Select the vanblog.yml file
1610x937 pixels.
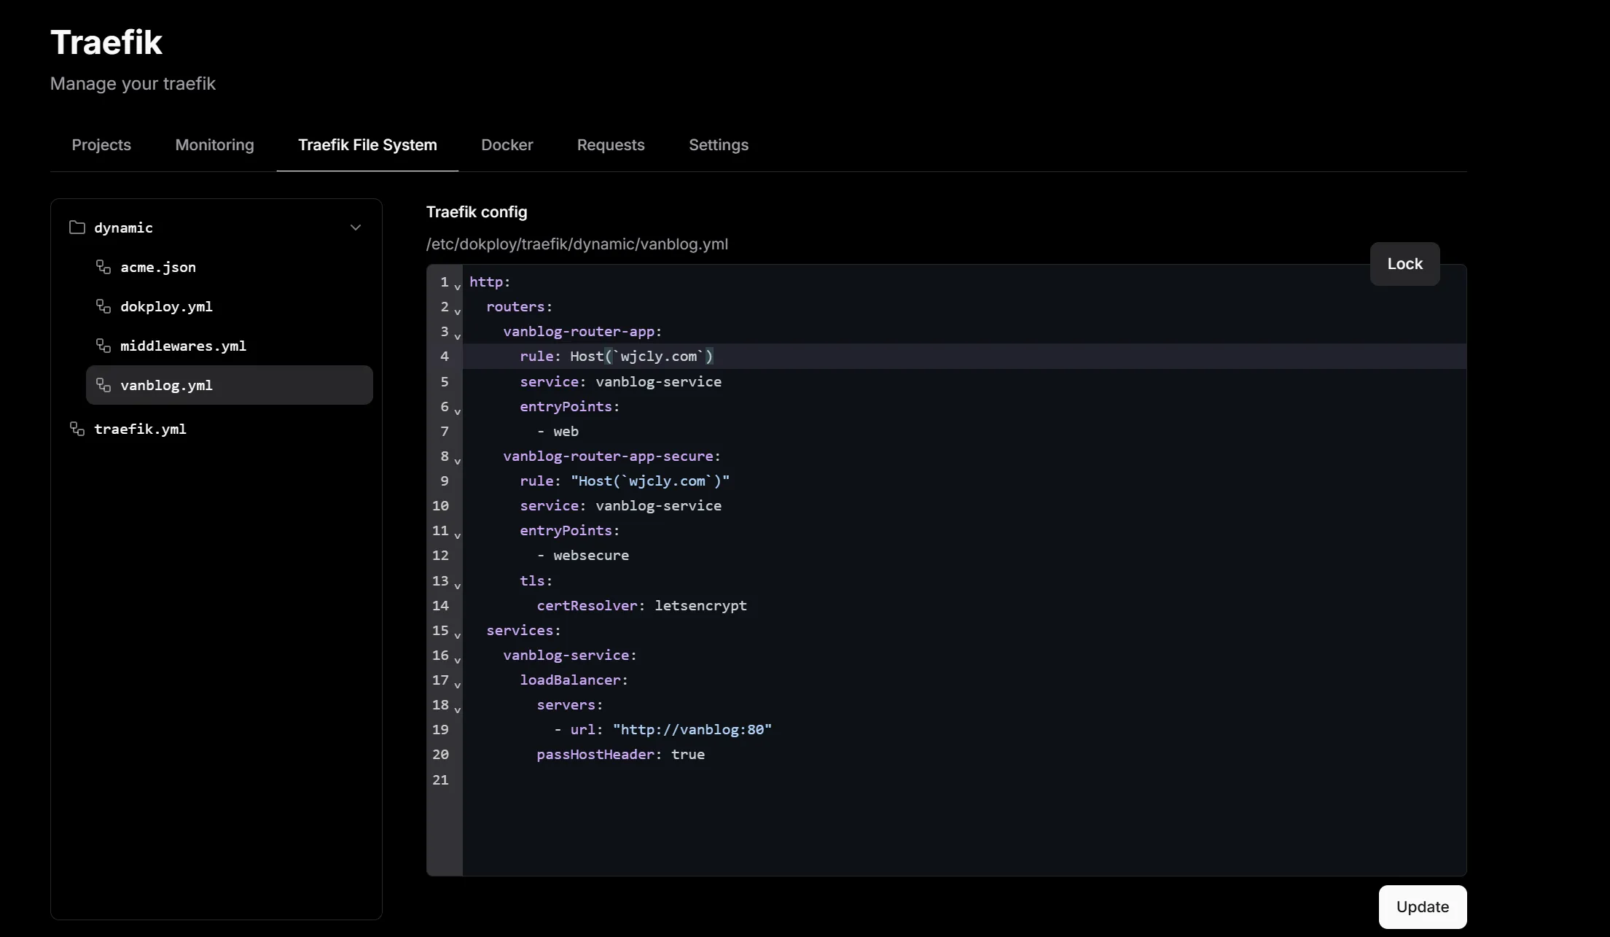pyautogui.click(x=230, y=385)
